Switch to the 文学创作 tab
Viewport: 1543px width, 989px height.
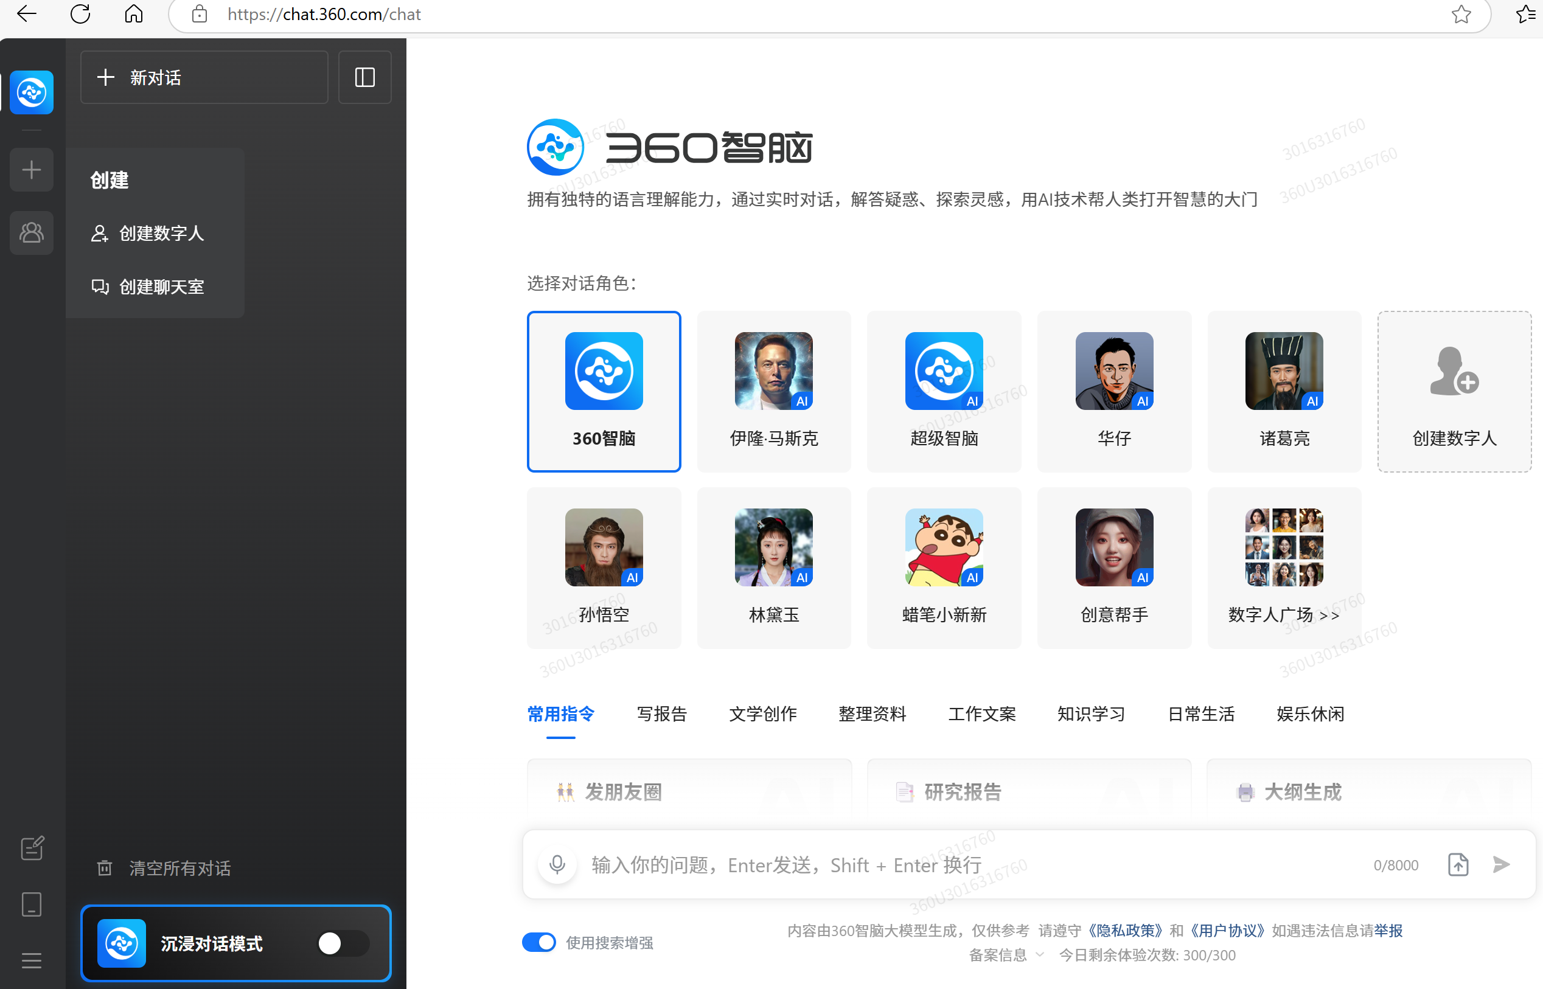[x=762, y=713]
